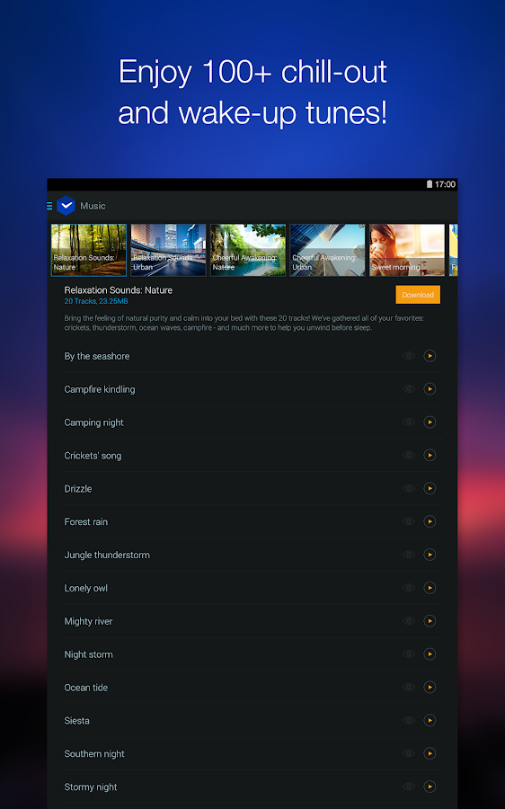Toggle the eye icon for By the seashore
Screen dimensions: 505x809
409,355
